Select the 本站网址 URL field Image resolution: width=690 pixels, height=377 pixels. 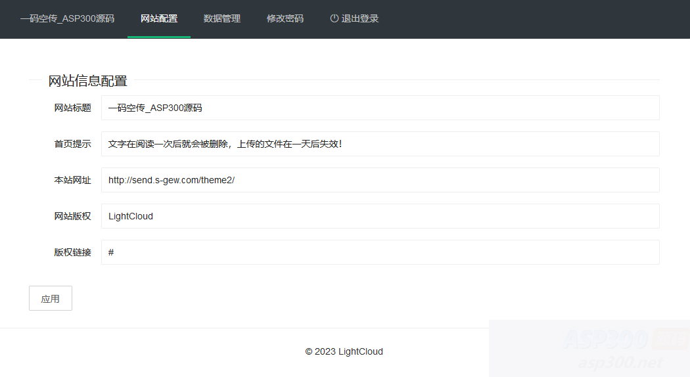coord(380,180)
